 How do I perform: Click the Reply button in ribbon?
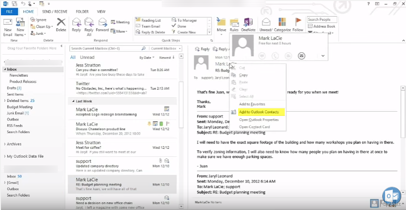(77, 25)
